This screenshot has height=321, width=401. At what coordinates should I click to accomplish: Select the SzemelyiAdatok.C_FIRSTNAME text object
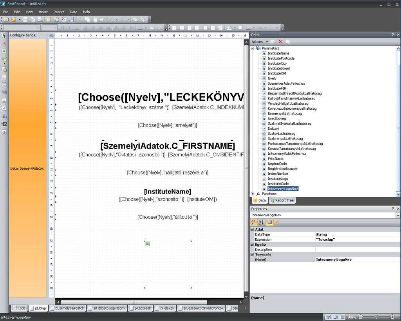tap(168, 146)
